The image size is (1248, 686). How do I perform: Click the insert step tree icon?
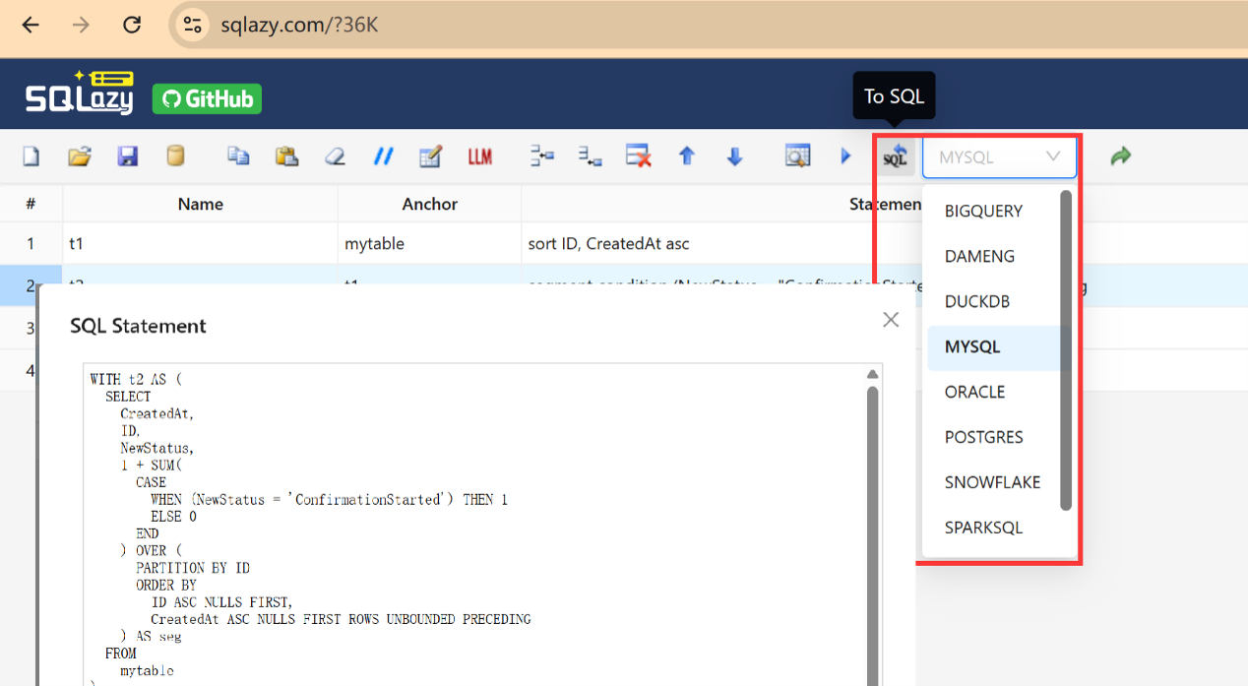(542, 156)
